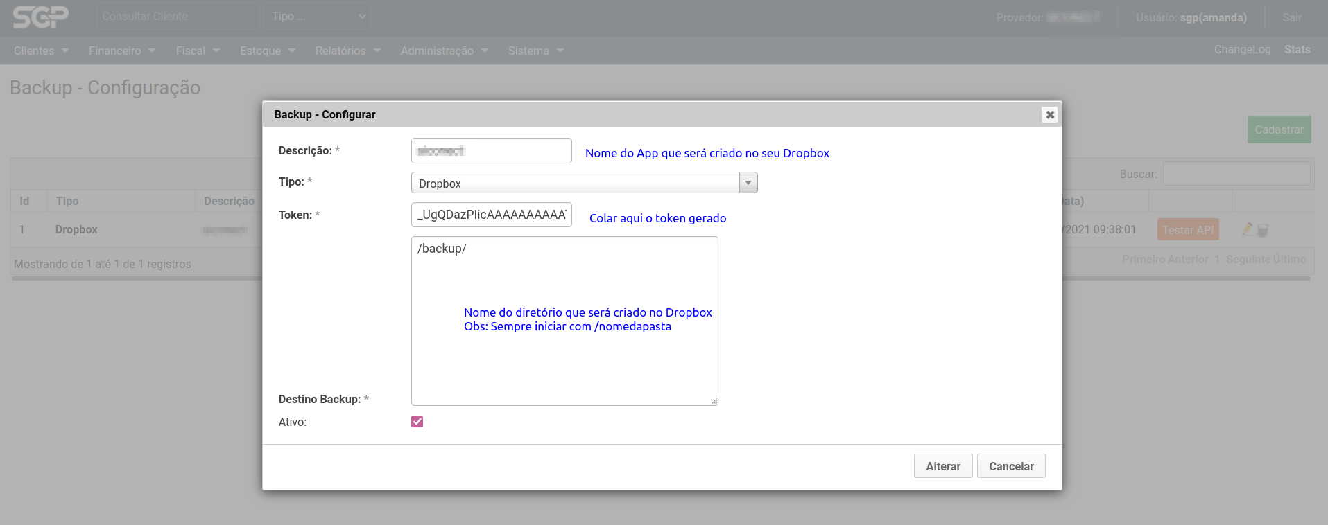Uncheck the Ativo checkbox
The image size is (1328, 525).
pyautogui.click(x=417, y=422)
